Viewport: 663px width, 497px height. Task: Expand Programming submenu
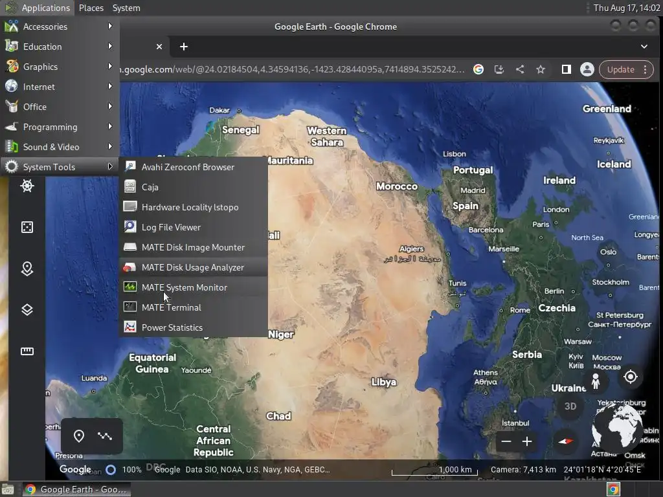(60, 127)
